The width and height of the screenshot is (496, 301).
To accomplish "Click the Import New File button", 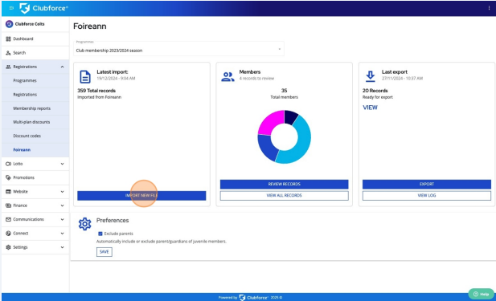I will (x=141, y=196).
